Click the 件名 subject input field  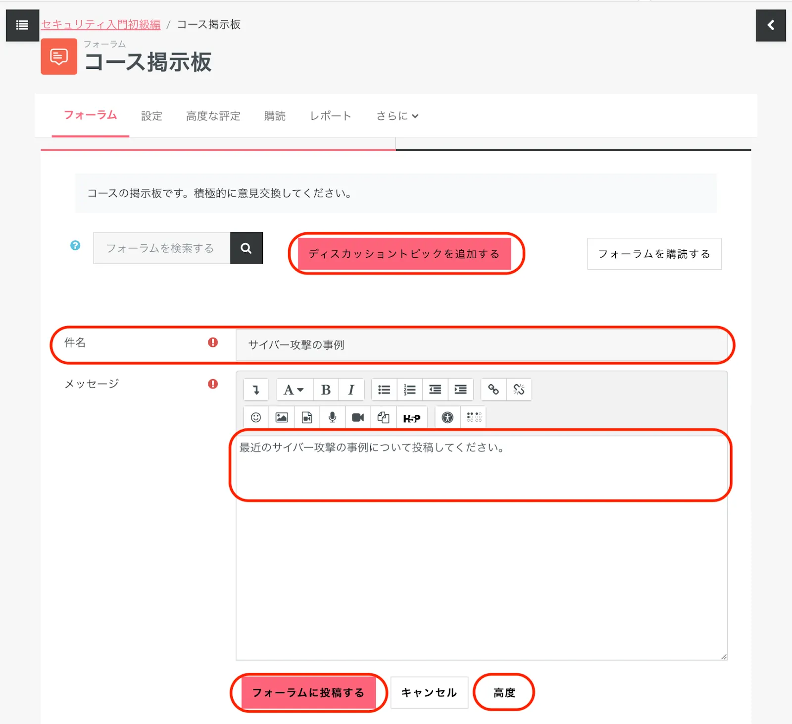point(481,345)
